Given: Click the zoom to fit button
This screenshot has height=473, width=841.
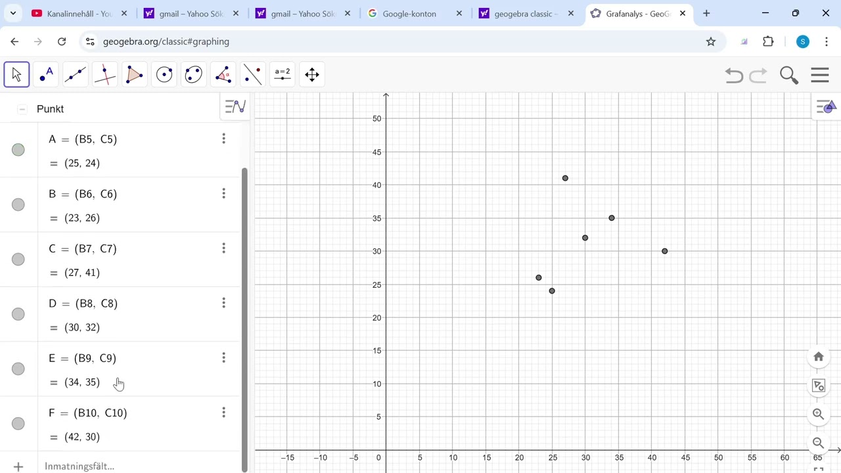Looking at the screenshot, I should pyautogui.click(x=819, y=386).
